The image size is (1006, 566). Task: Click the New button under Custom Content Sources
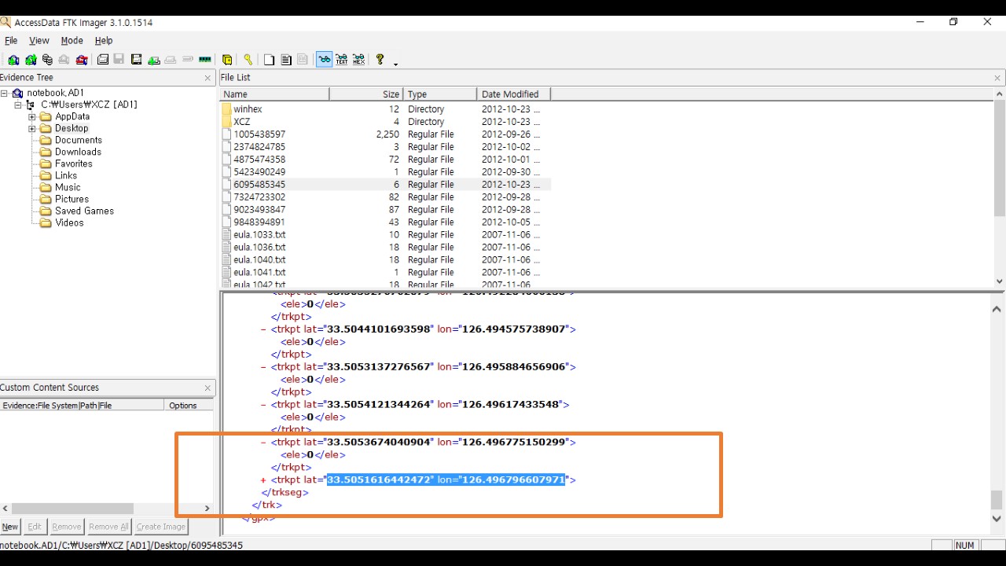click(10, 527)
